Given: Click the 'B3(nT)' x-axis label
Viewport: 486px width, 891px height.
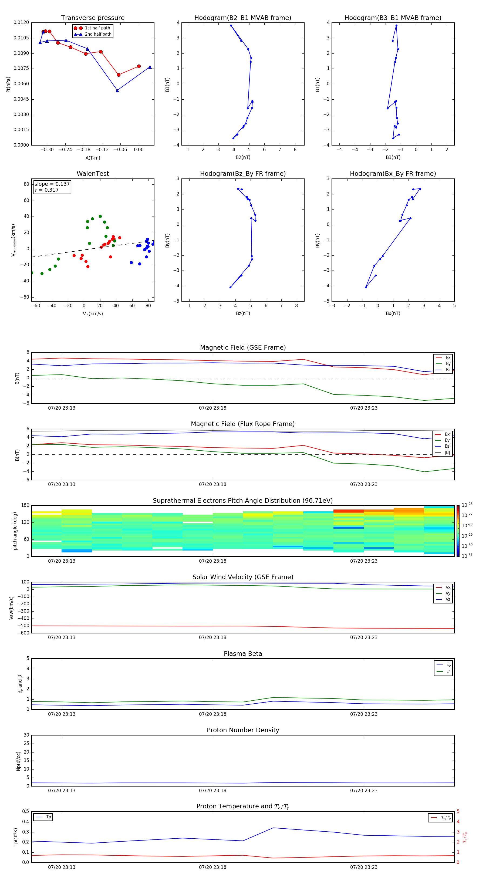Looking at the screenshot, I should (x=393, y=157).
